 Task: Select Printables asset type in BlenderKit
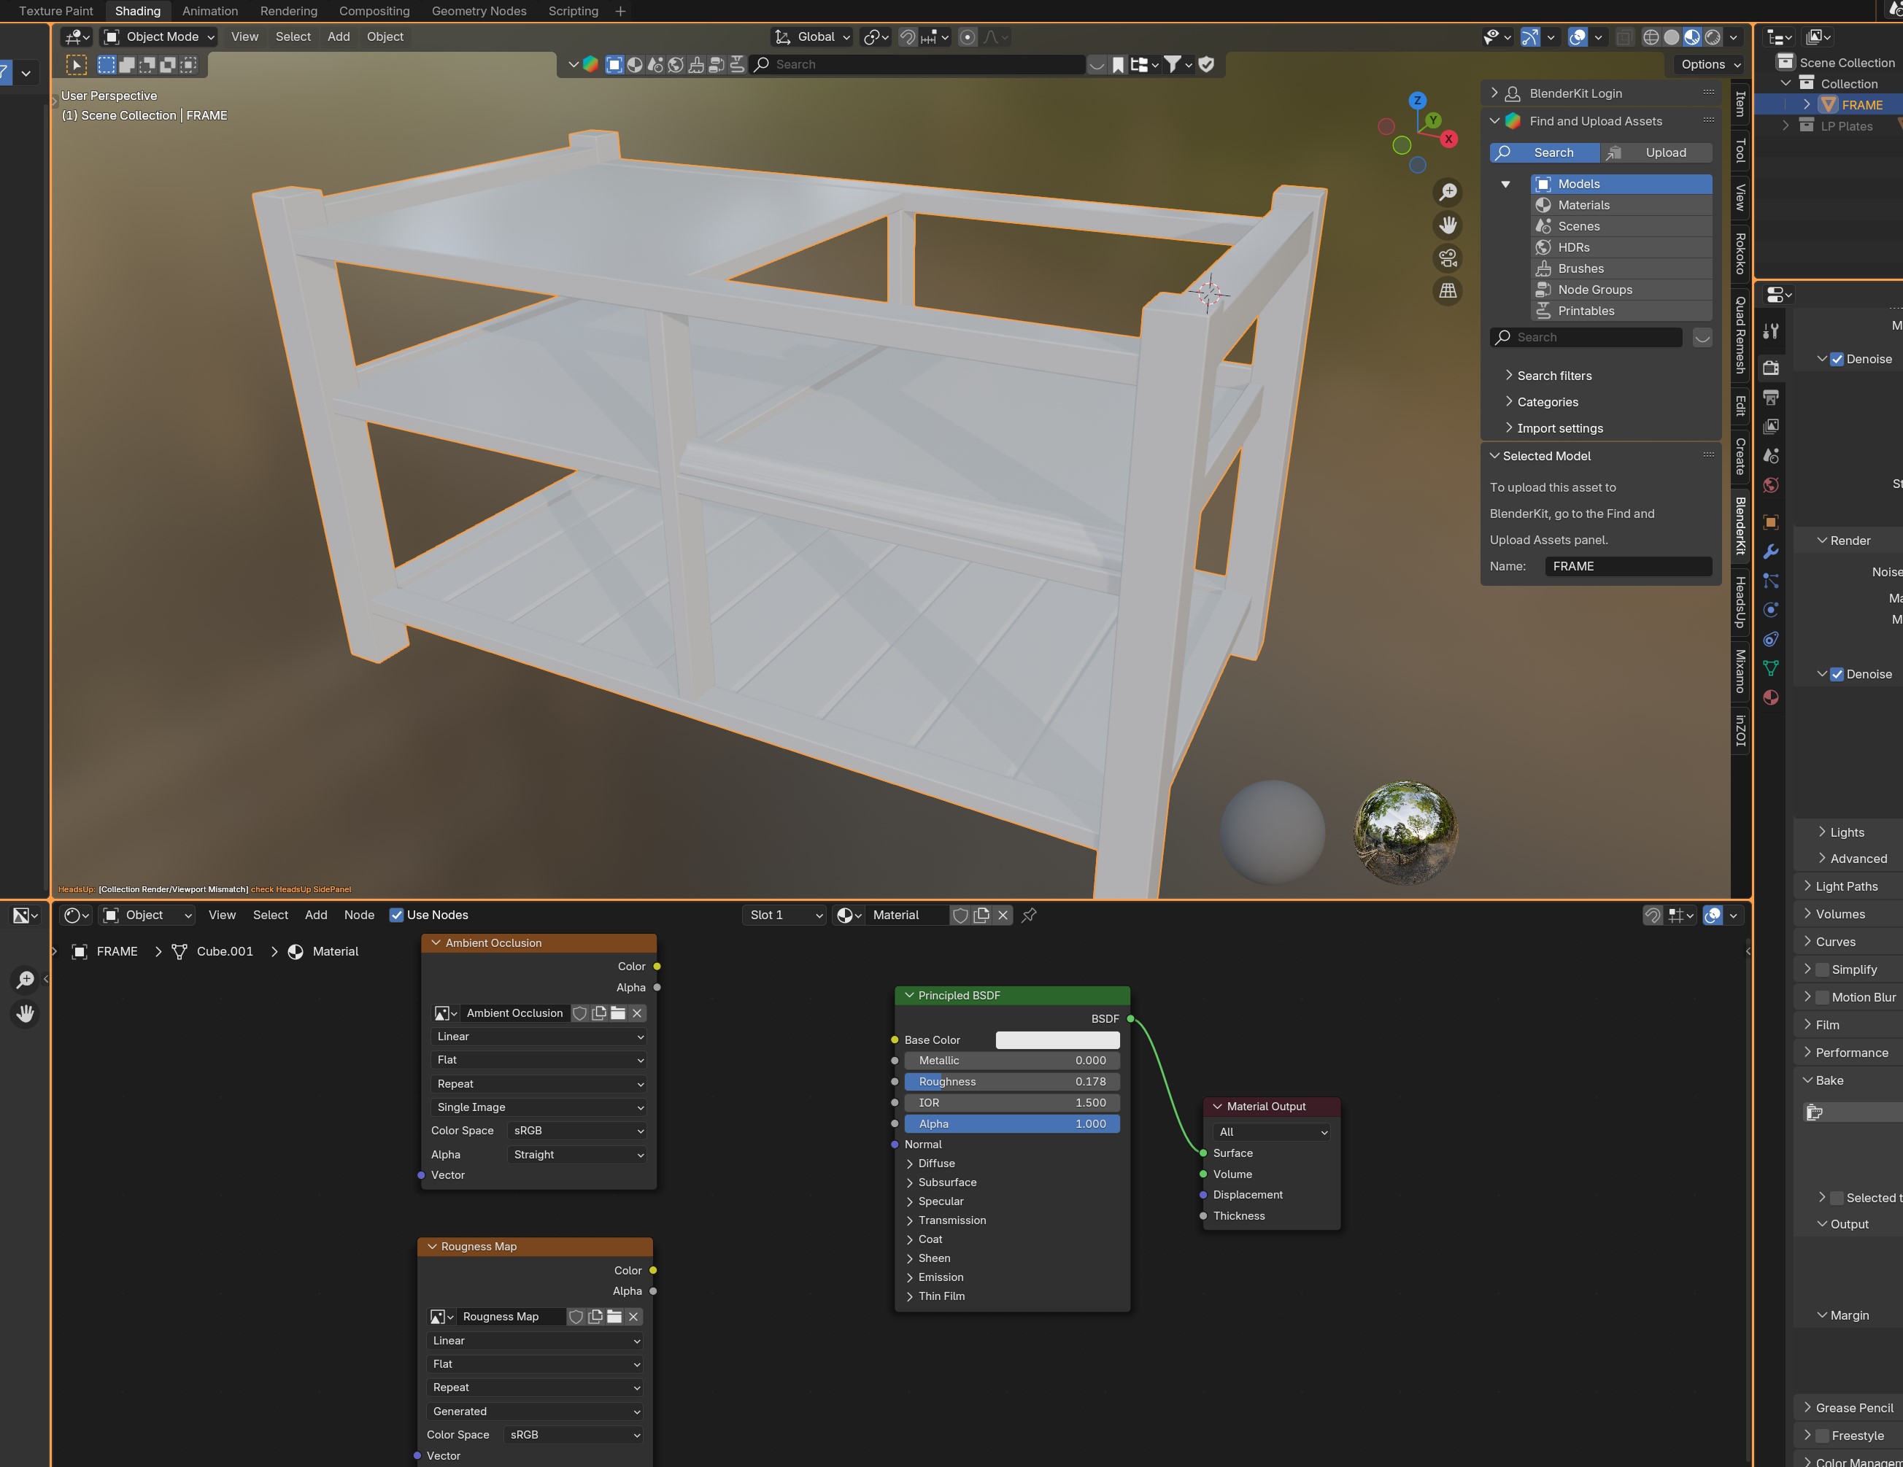pyautogui.click(x=1621, y=311)
